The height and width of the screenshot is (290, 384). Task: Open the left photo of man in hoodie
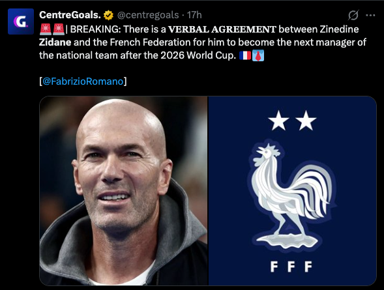123,191
